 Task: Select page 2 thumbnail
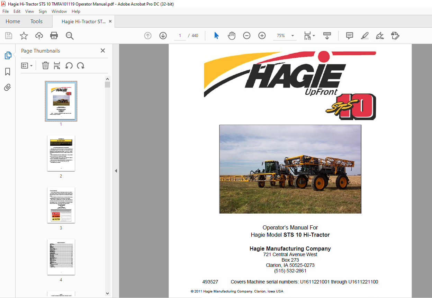61,153
